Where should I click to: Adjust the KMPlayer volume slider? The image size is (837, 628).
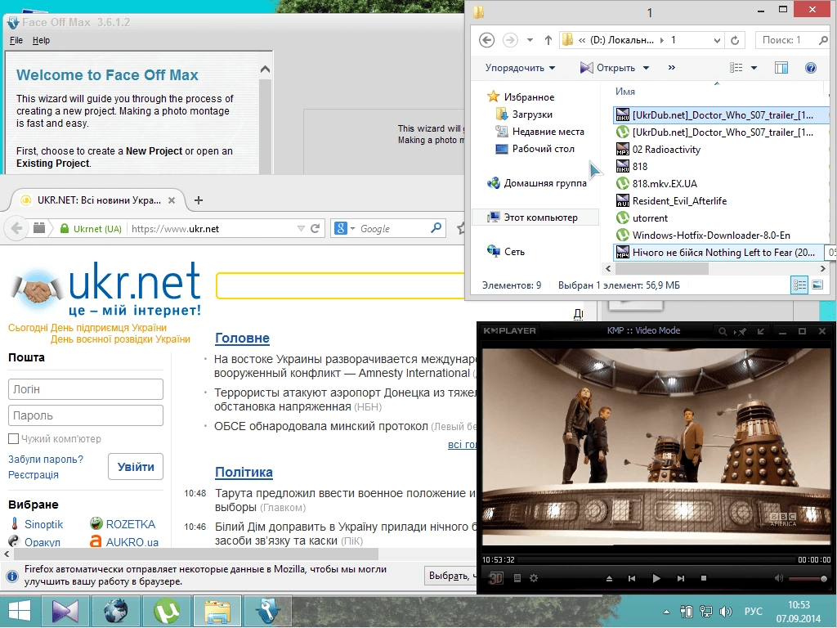(808, 579)
